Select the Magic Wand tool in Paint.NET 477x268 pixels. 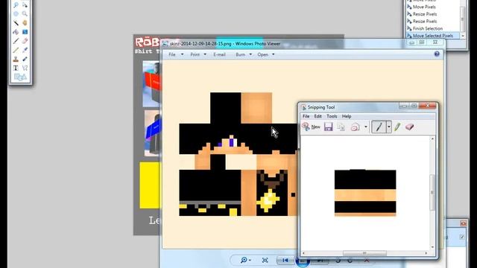coord(16,23)
